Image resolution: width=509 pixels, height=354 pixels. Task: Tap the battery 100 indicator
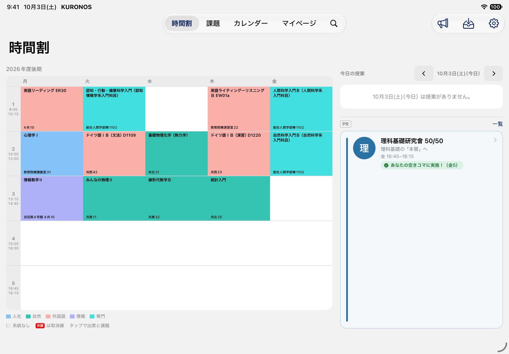point(496,7)
